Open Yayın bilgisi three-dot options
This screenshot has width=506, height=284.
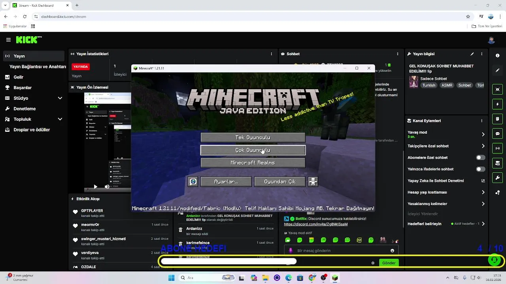click(481, 54)
